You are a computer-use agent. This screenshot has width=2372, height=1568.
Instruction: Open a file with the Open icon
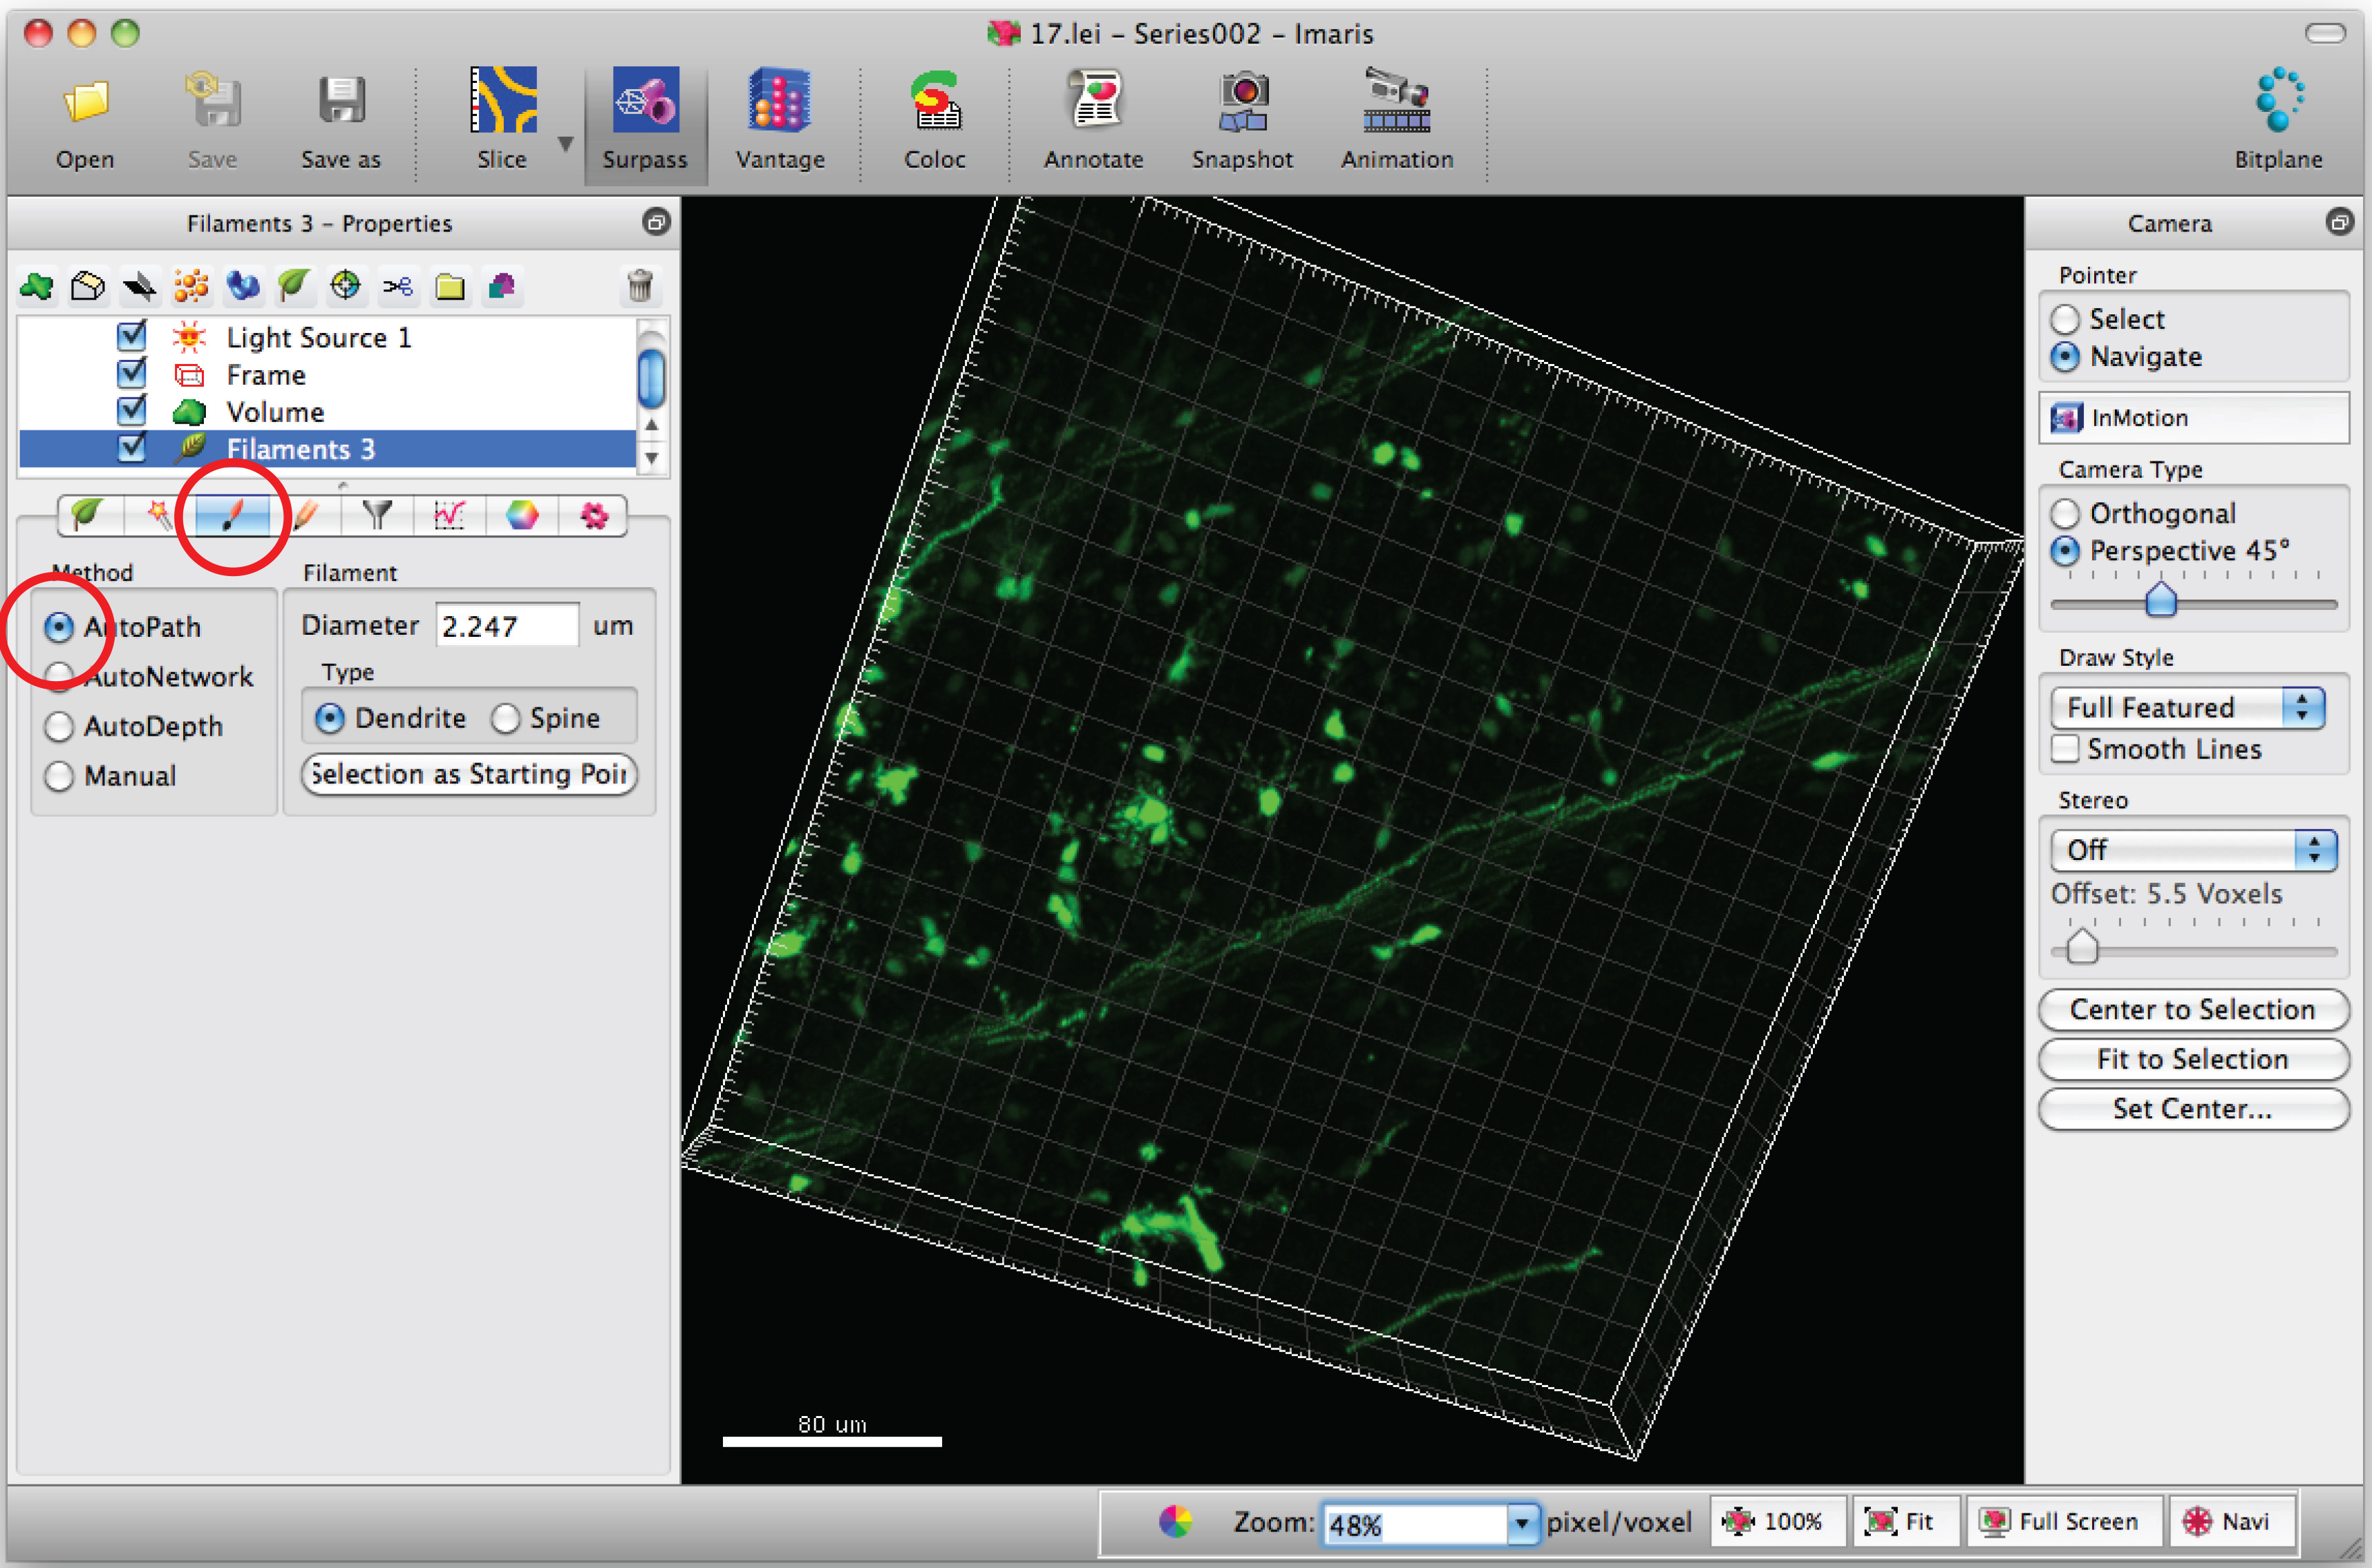[85, 103]
